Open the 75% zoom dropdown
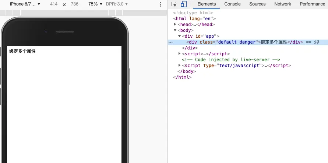 tap(95, 4)
